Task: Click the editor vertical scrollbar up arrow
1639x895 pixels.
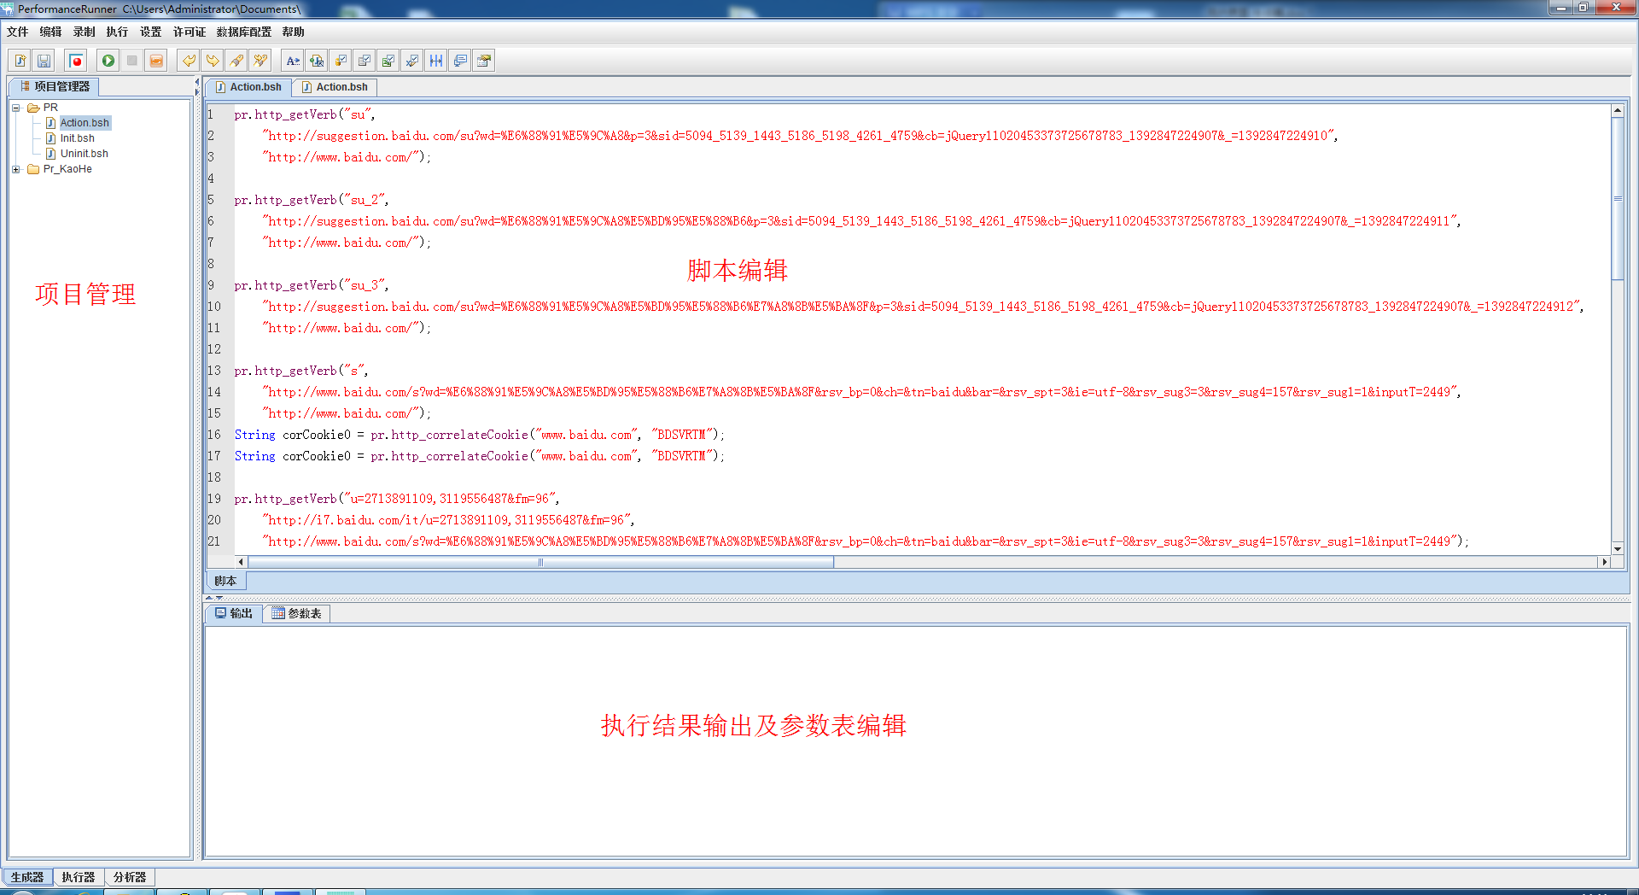Action: point(1617,111)
